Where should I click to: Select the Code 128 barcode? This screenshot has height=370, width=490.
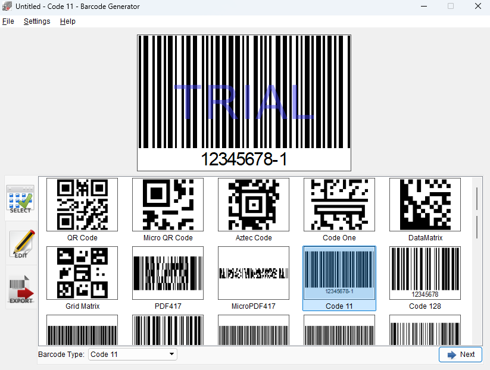[425, 273]
